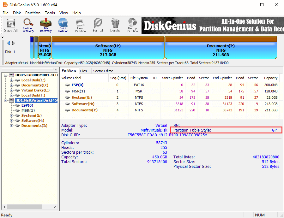Expand Documents(D:) tree node
This screenshot has width=284, height=218.
(x=11, y=85)
